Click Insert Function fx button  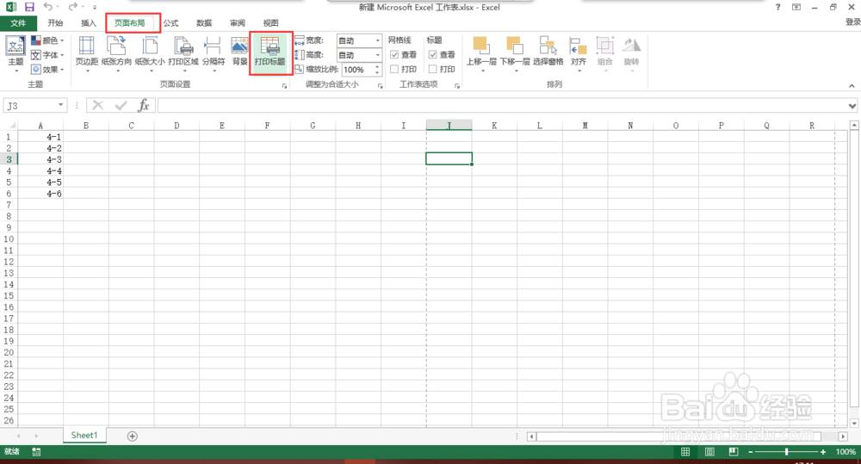(x=143, y=105)
